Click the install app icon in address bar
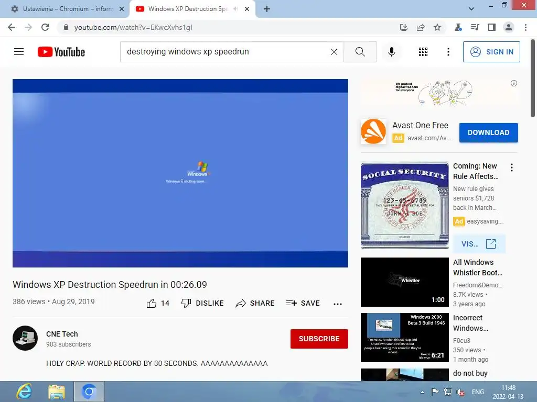537x402 pixels. (404, 27)
